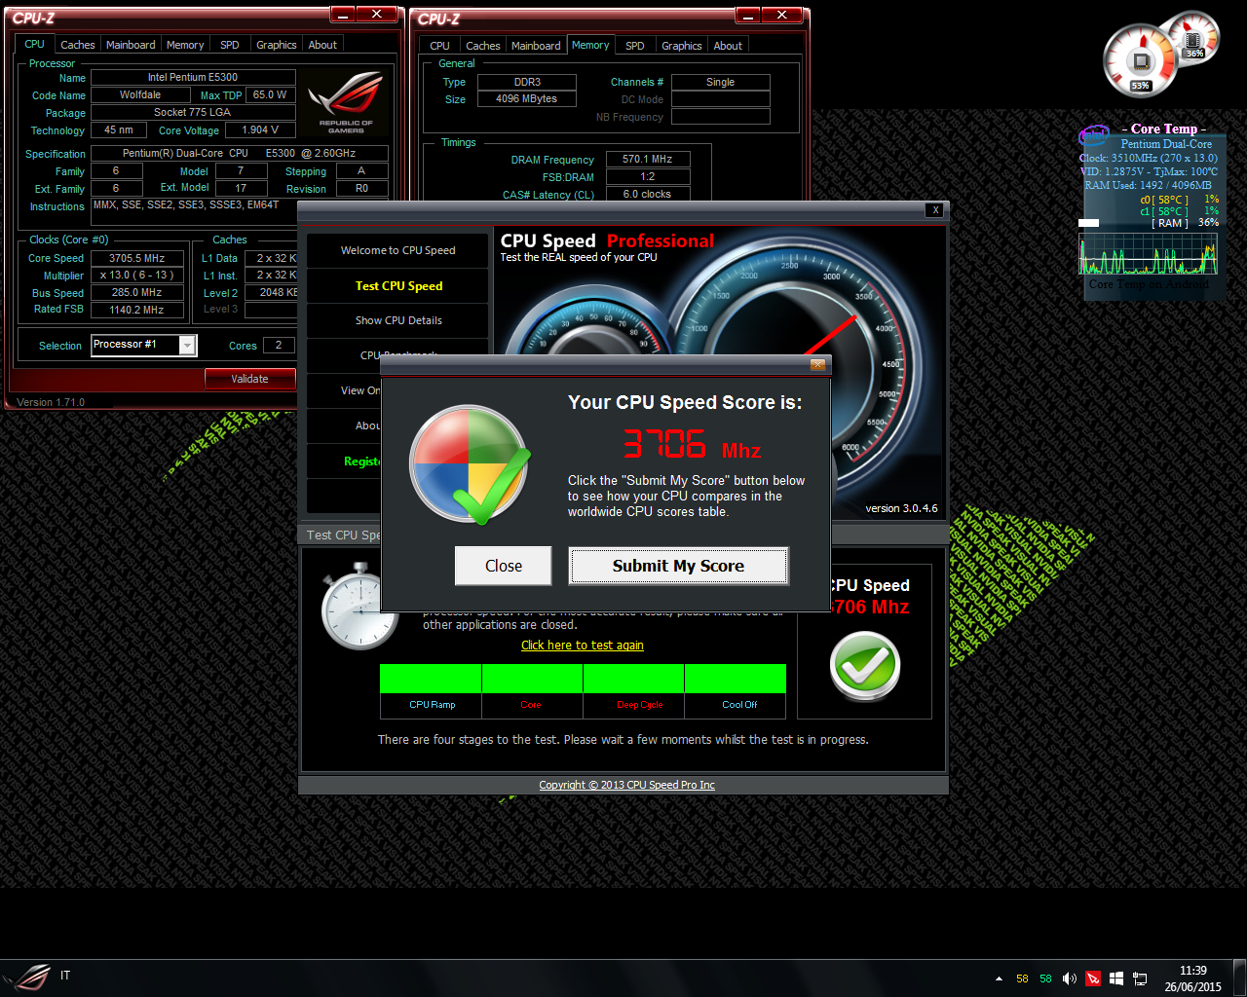Click the Cool Off stage progress bar
Viewport: 1247px width, 997px height.
pos(736,679)
